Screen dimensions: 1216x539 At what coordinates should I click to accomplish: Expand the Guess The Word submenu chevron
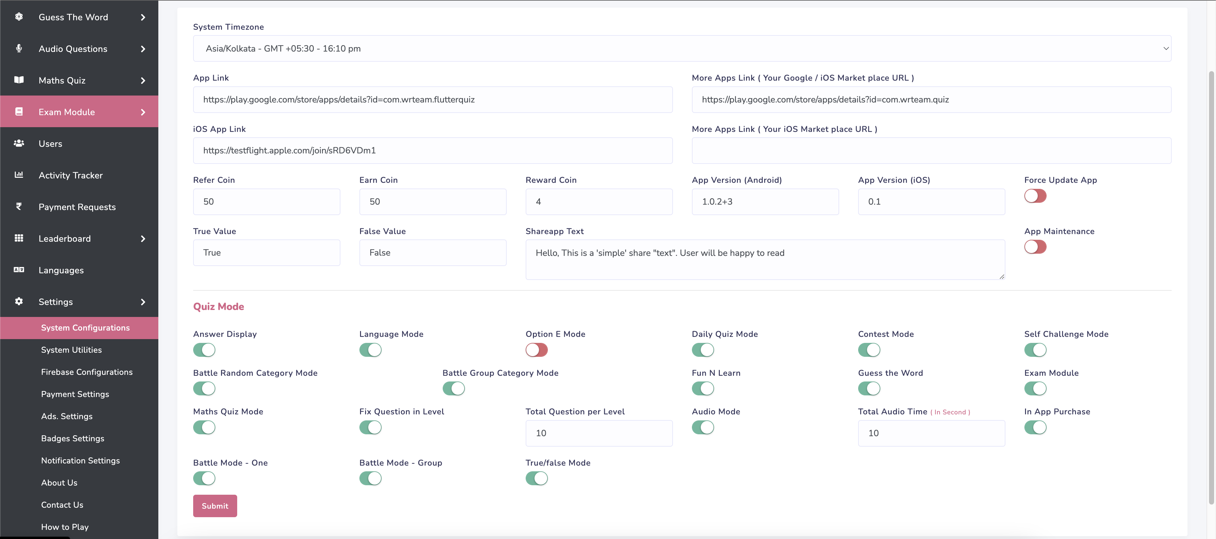(143, 17)
